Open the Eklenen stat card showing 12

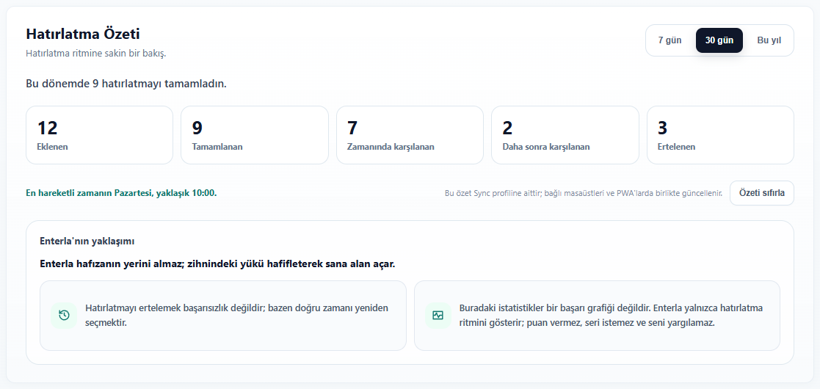99,135
